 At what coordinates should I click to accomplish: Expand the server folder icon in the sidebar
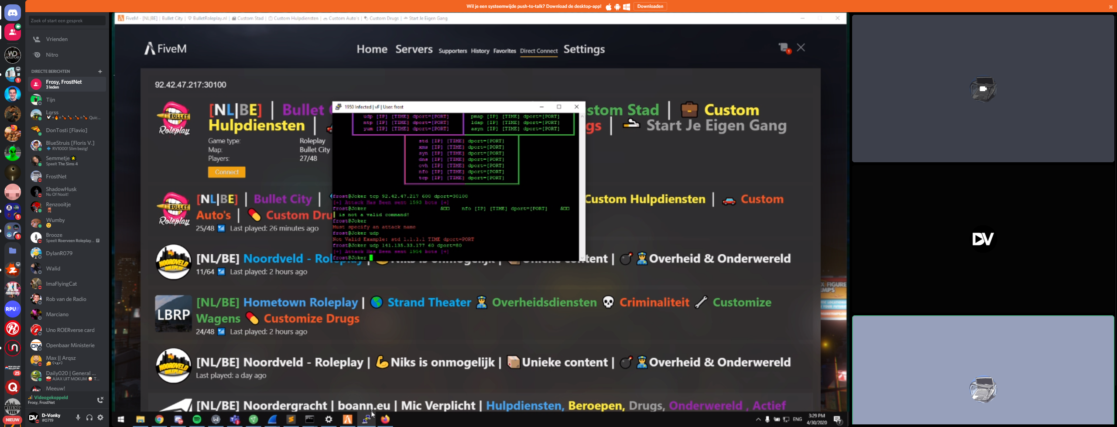[13, 250]
